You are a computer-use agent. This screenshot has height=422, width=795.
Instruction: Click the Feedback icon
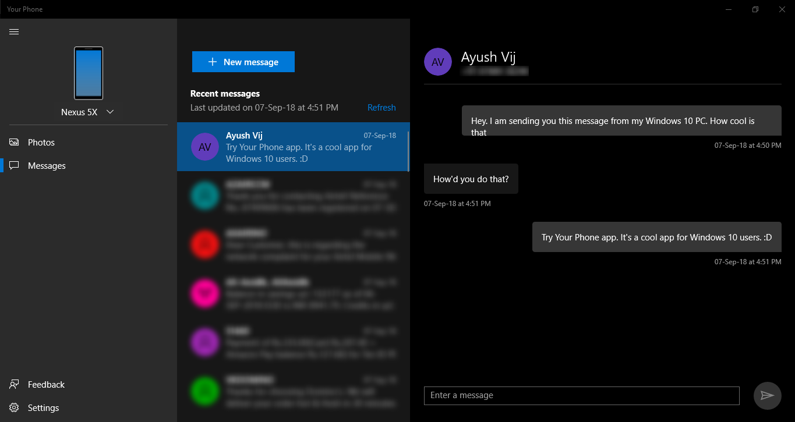pos(13,384)
